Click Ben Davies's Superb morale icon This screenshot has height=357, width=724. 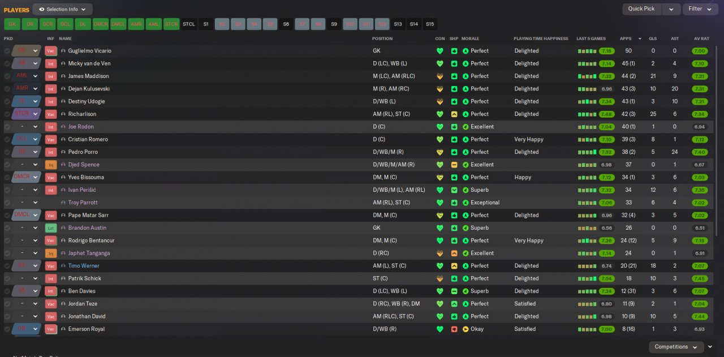[466, 291]
